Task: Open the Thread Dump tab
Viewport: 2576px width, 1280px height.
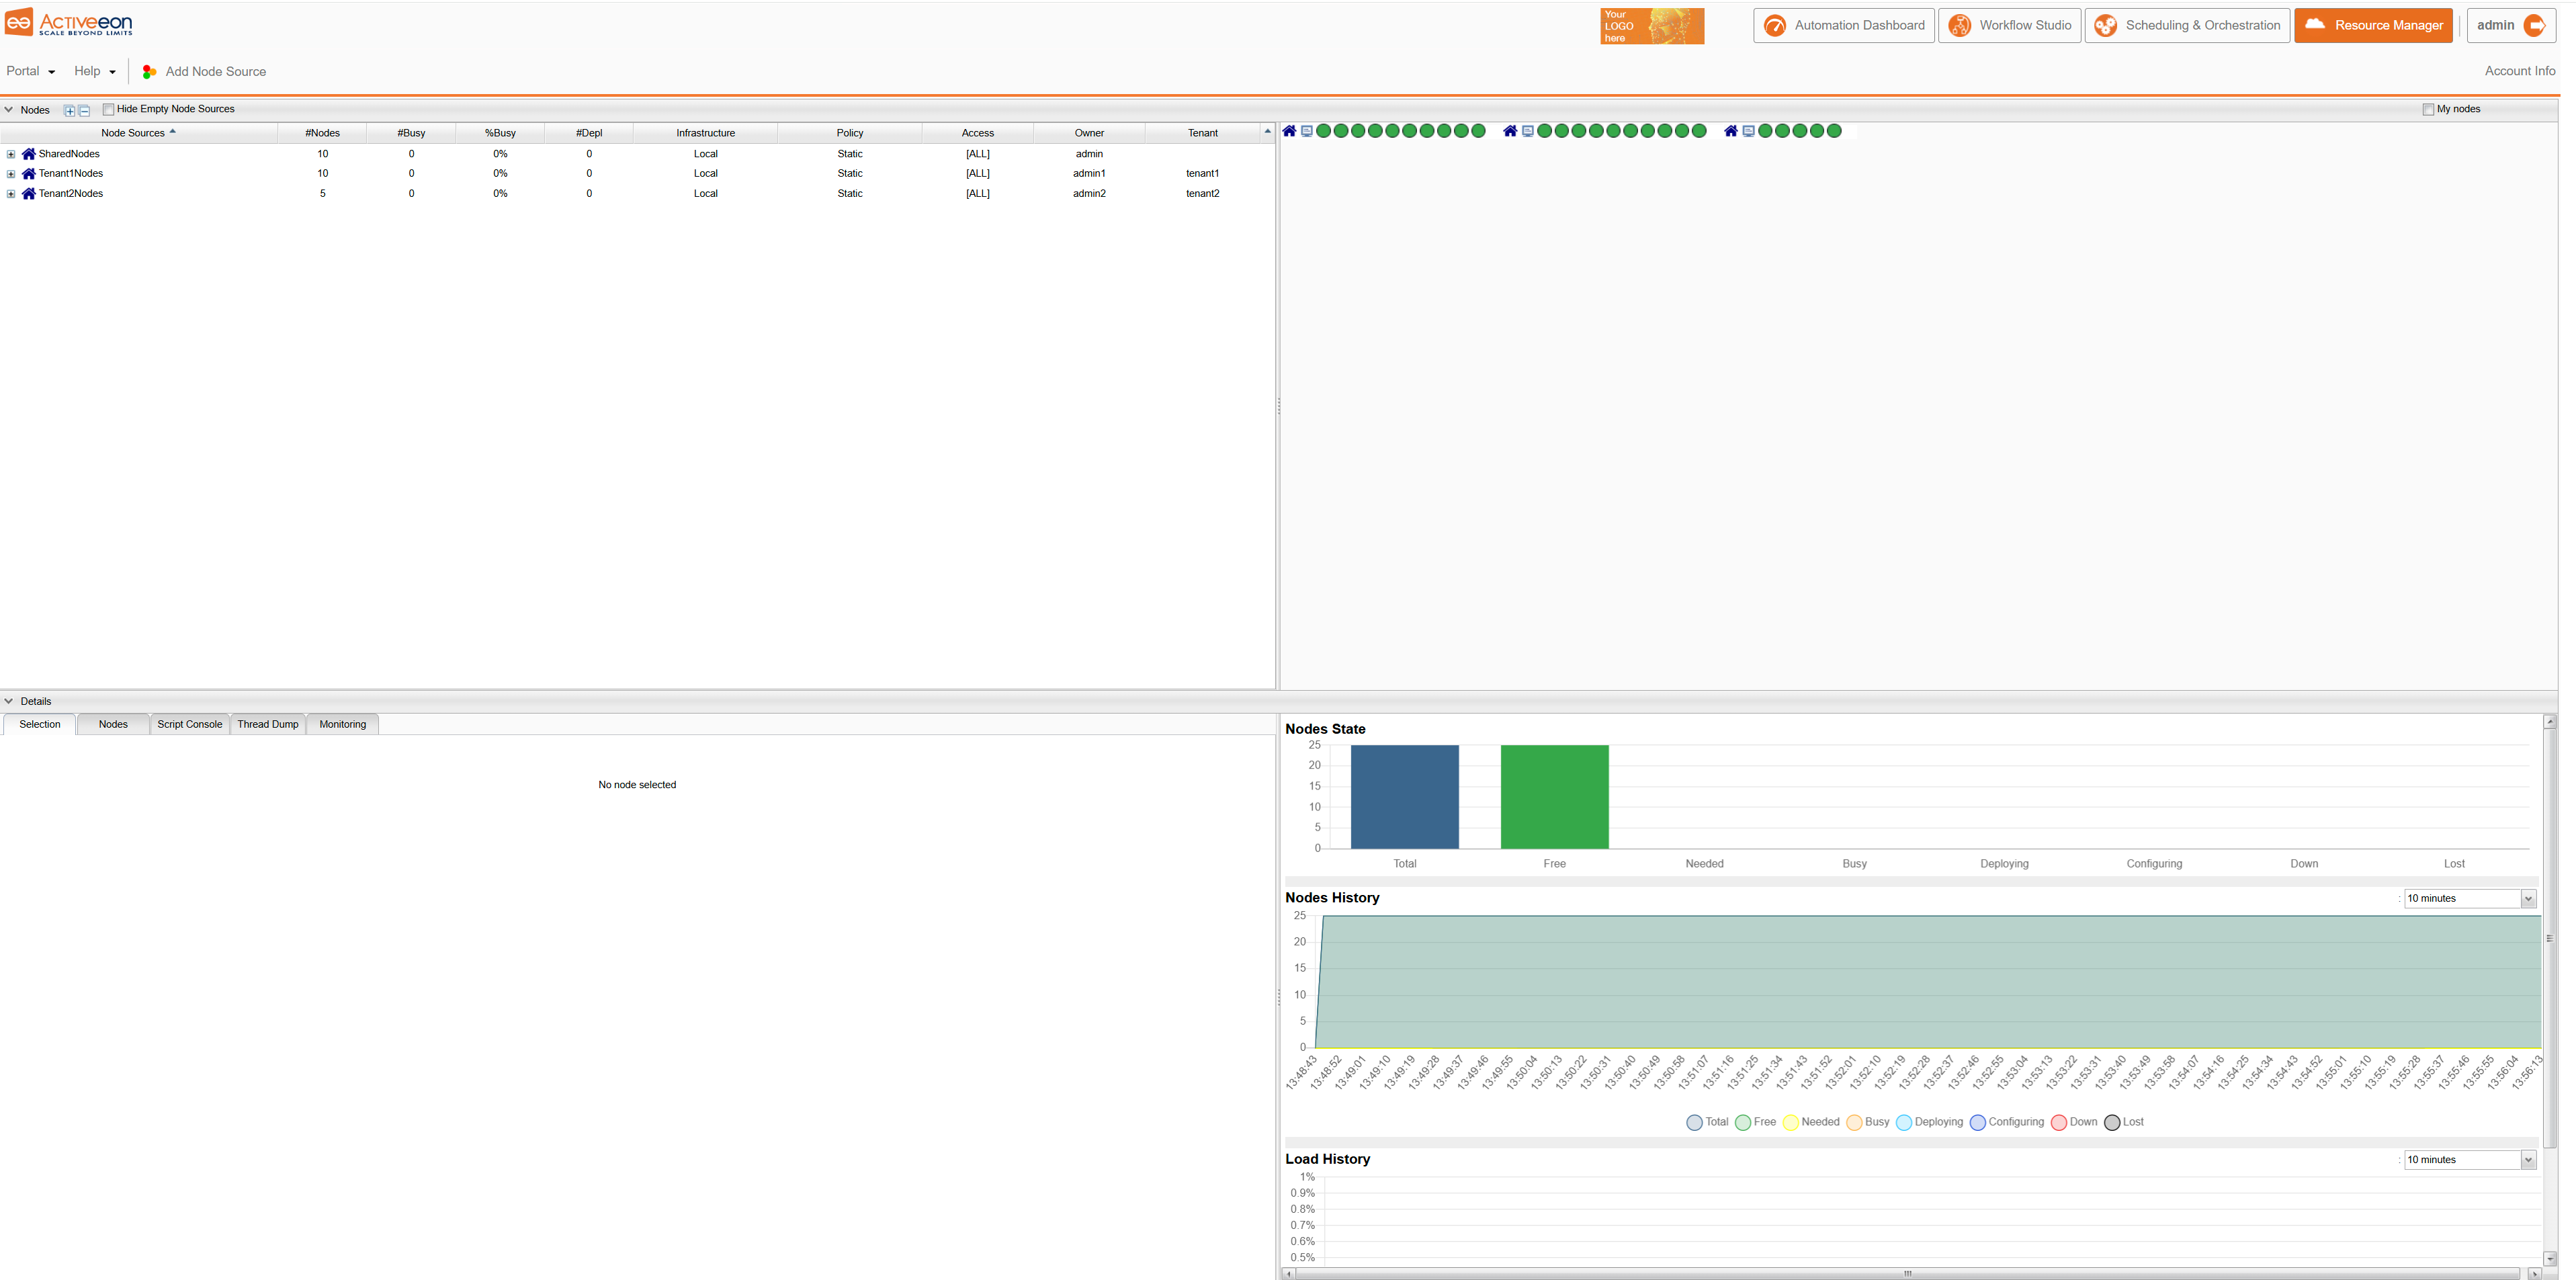Action: [x=268, y=725]
